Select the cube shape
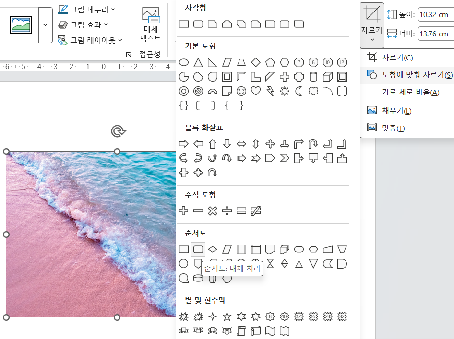 click(x=327, y=77)
